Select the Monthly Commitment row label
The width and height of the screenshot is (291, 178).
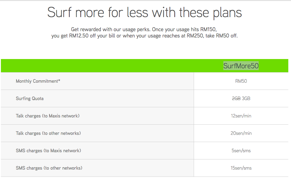(38, 81)
